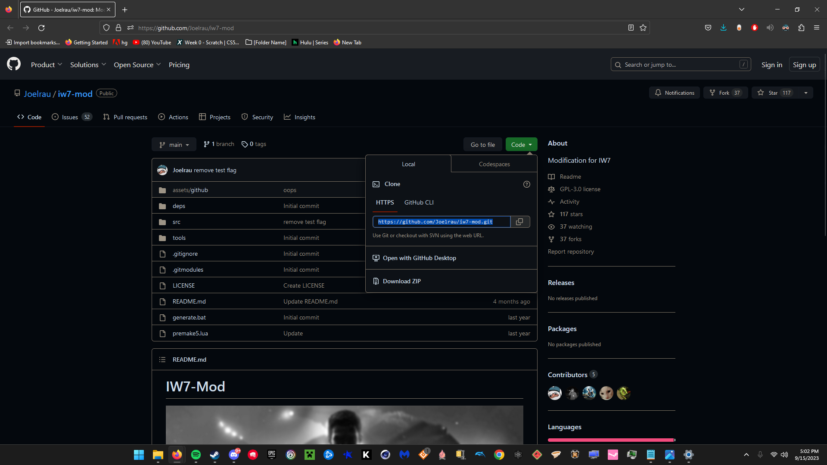Bookmark this page with star icon
Viewport: 827px width, 465px height.
click(643, 28)
